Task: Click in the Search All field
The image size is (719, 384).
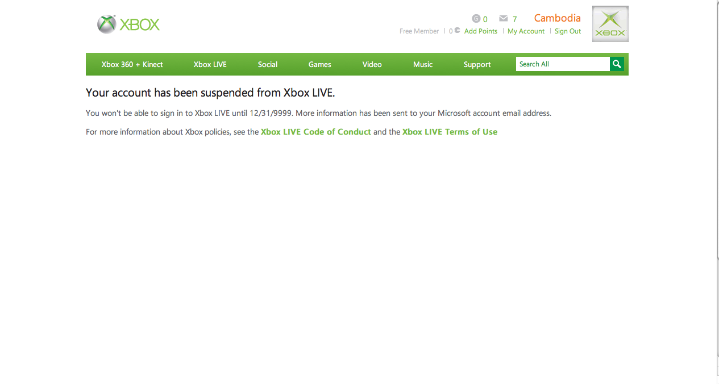Action: 562,64
